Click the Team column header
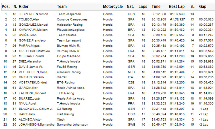This screenshot has width=215, height=129. tap(62, 7)
